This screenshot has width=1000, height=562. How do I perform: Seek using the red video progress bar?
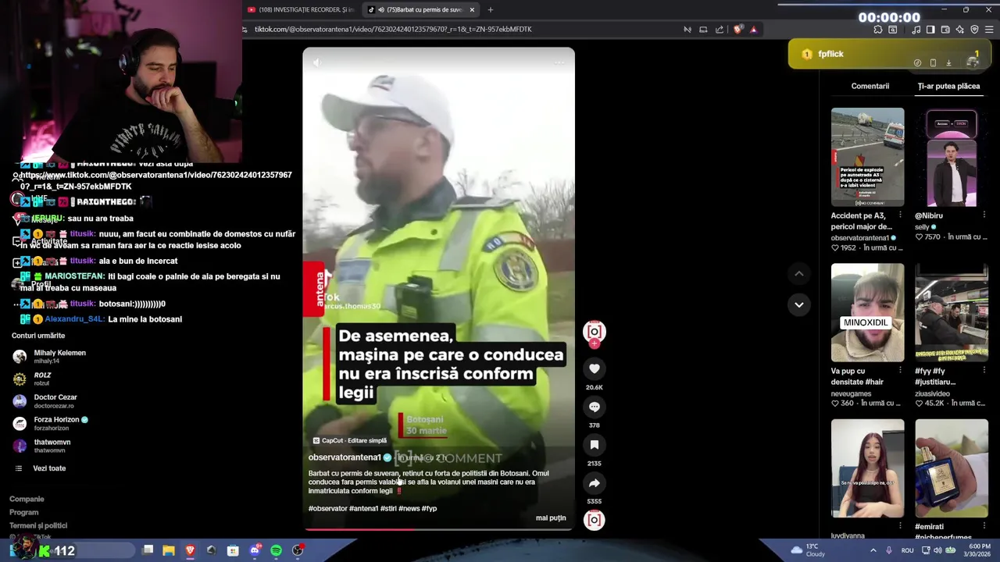(x=438, y=529)
